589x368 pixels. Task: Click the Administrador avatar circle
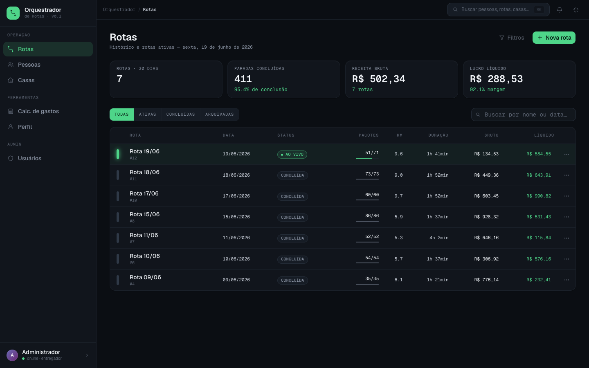pos(12,355)
